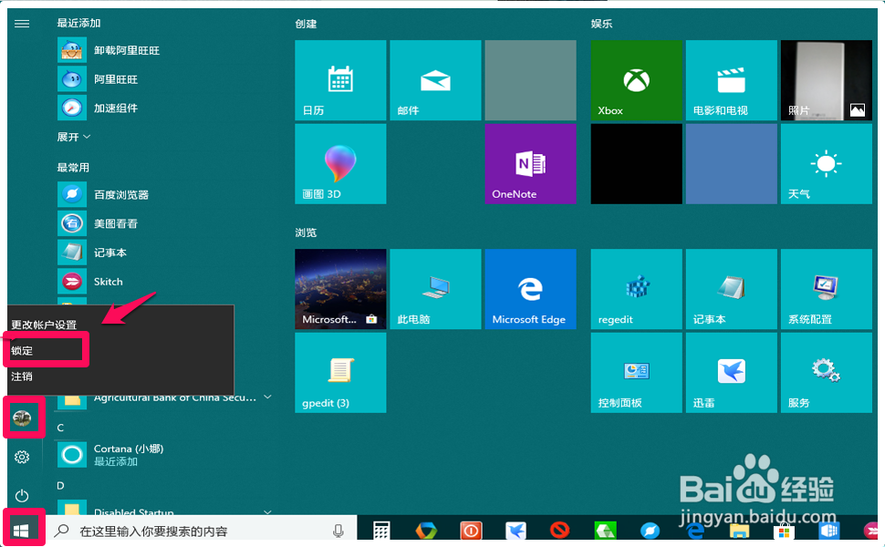Screen dimensions: 885x547
Task: Click the user account avatar
Action: 22,418
